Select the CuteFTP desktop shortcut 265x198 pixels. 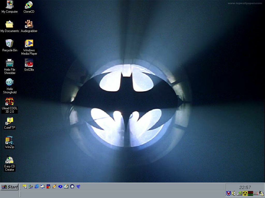(x=10, y=121)
